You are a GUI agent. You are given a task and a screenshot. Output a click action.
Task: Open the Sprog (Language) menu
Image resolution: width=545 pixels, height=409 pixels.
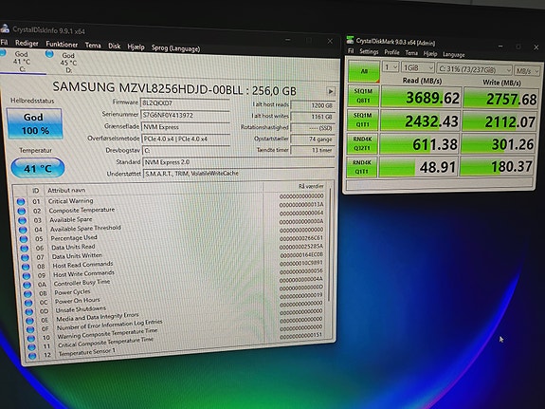point(175,48)
